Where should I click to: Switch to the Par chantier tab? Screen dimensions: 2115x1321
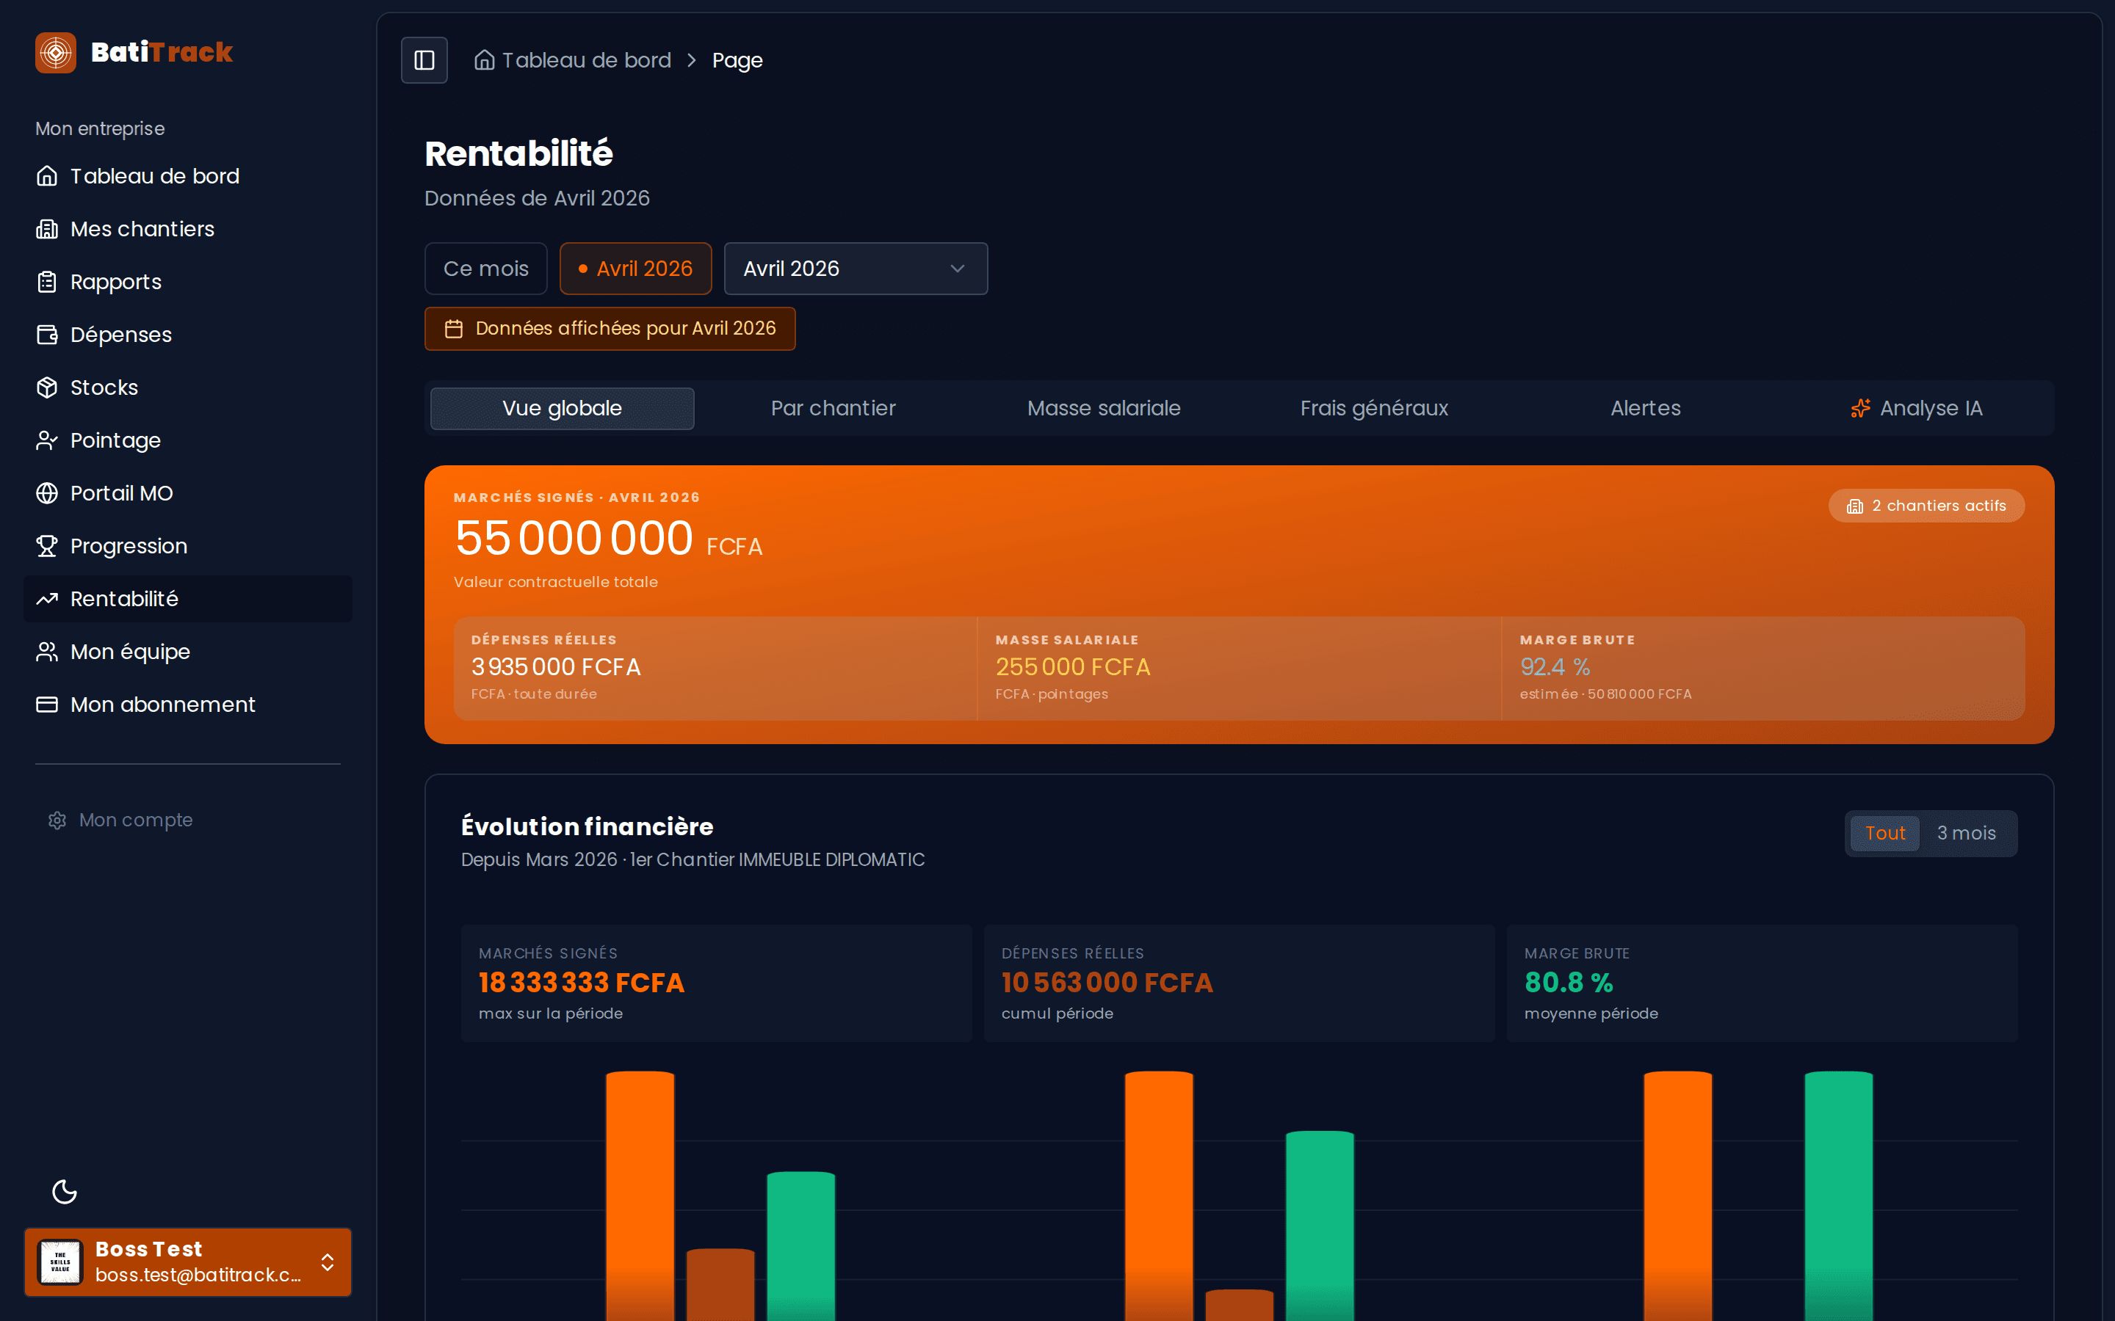pos(833,409)
